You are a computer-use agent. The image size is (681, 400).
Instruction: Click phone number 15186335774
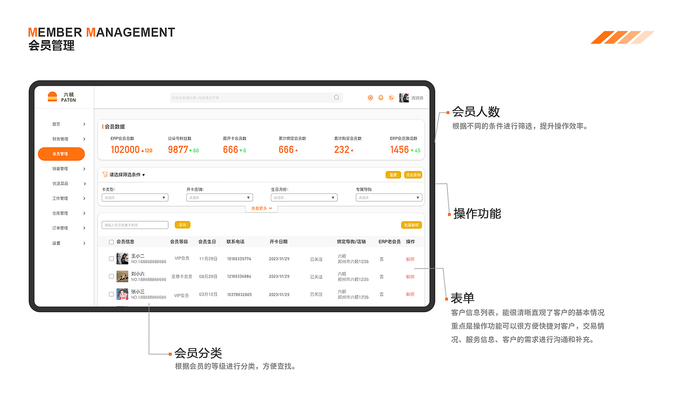pos(239,259)
